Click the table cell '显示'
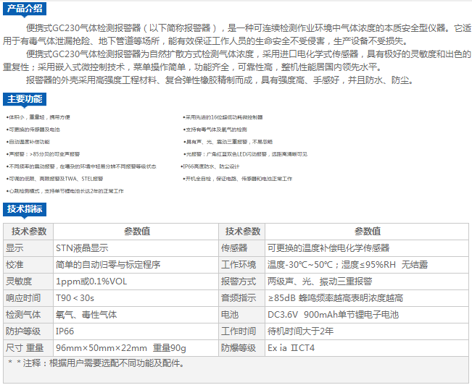 pos(28,248)
